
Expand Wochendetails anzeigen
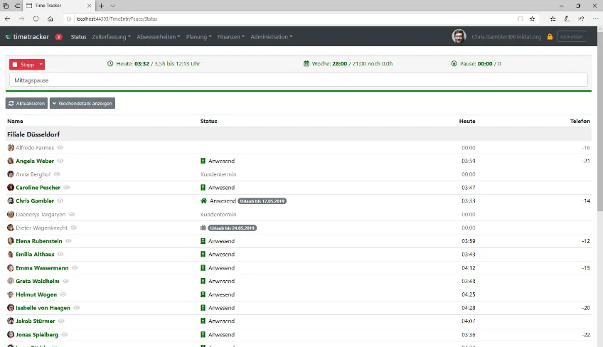tap(82, 104)
